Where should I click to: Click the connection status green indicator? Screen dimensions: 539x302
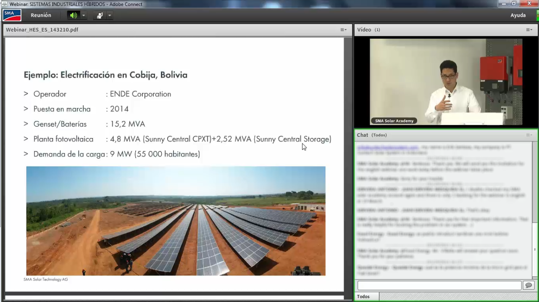coord(537,16)
